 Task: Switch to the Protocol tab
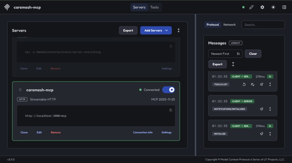213,25
